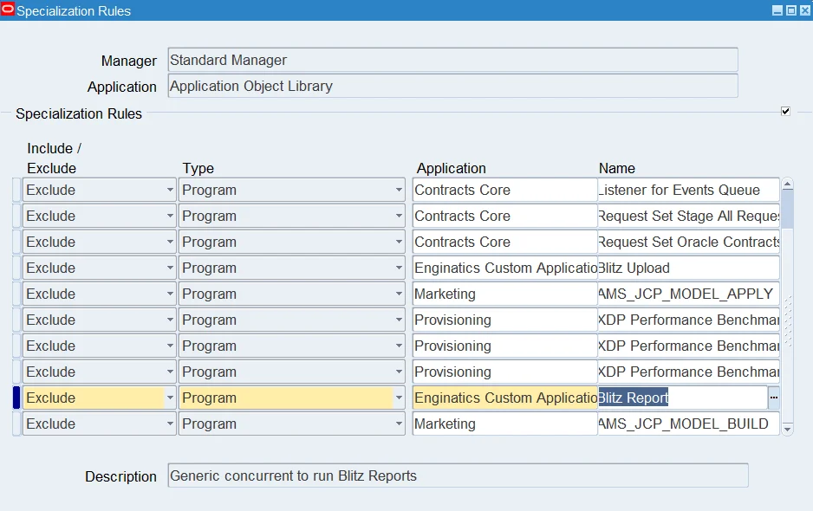The height and width of the screenshot is (511, 813).
Task: Open the list of values button beside Blitz Report
Action: coord(774,398)
